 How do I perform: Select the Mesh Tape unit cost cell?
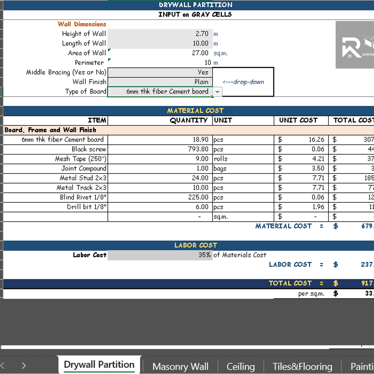coord(301,159)
